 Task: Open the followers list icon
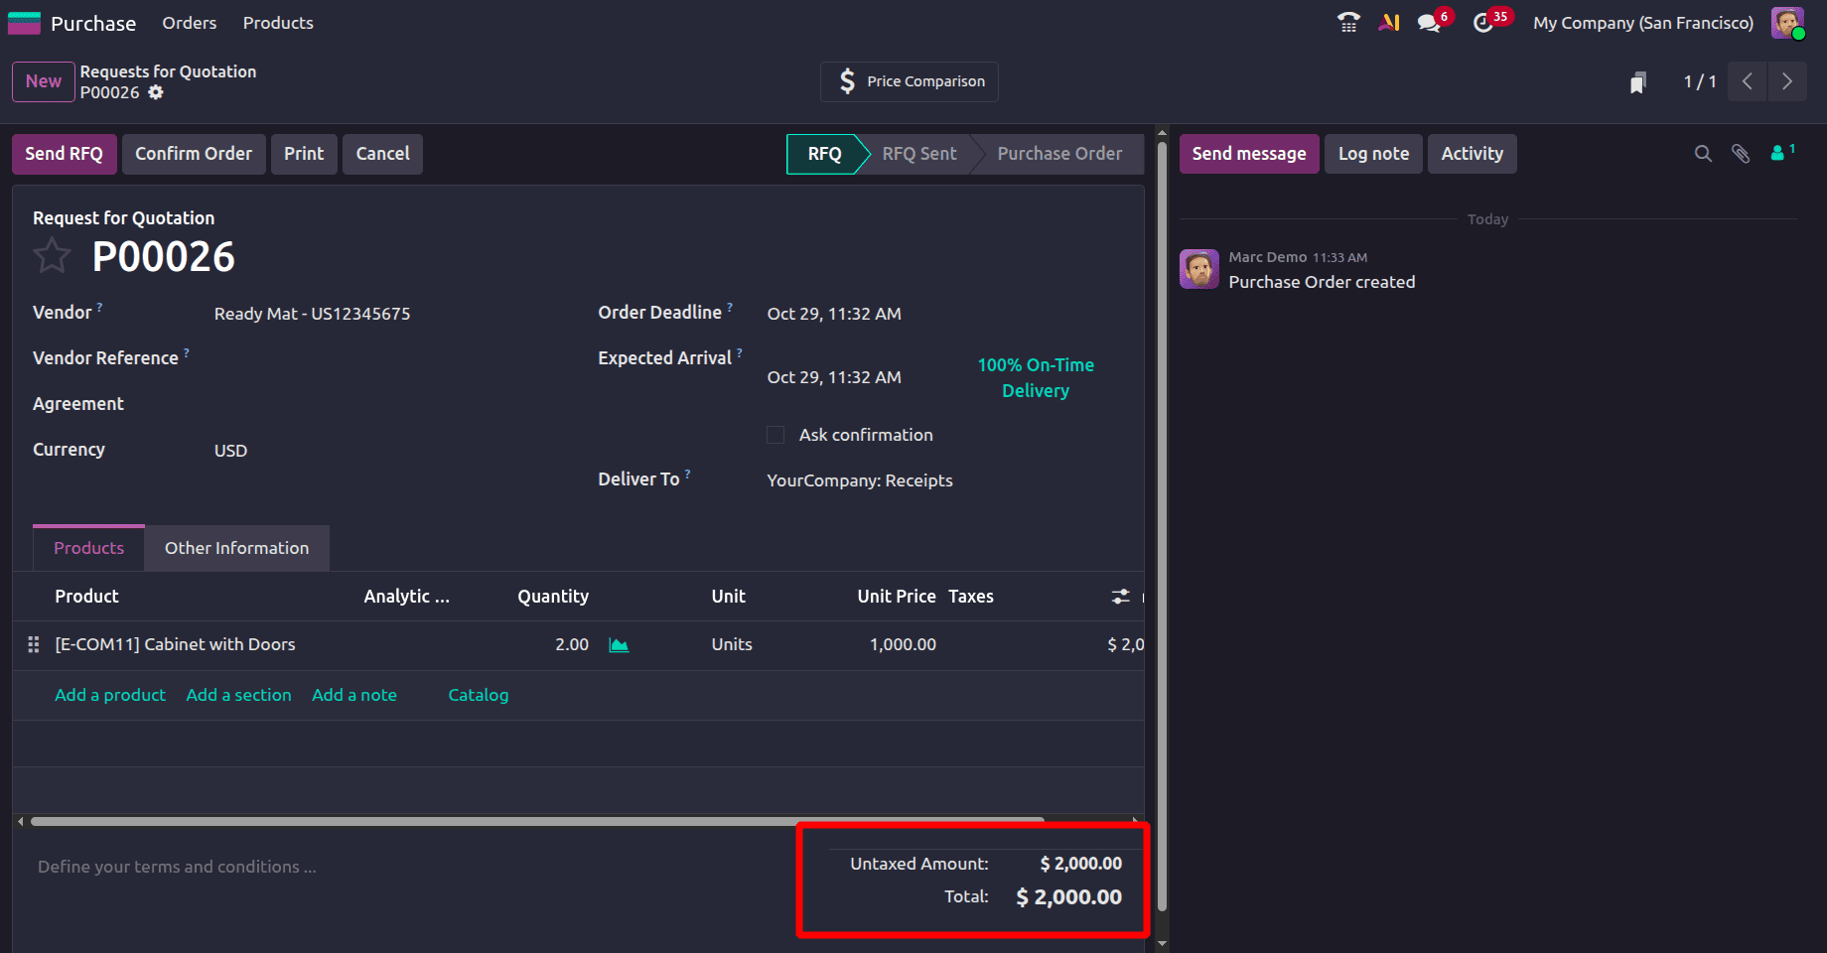click(x=1777, y=154)
